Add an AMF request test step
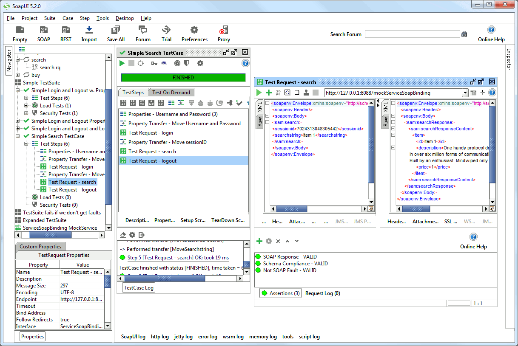Viewport: 518px width, 346px height. tap(151, 103)
